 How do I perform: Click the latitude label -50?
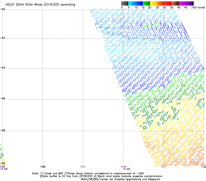click(x=3, y=163)
